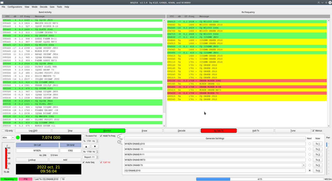This screenshot has height=181, width=332.
Task: Click the M1BZN ON6KB RR73 message field
Action: click(214, 160)
